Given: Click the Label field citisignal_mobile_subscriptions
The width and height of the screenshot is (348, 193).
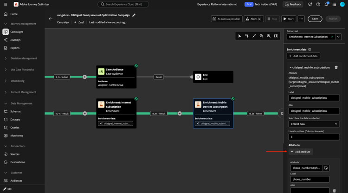Looking at the screenshot, I should pos(314,98).
